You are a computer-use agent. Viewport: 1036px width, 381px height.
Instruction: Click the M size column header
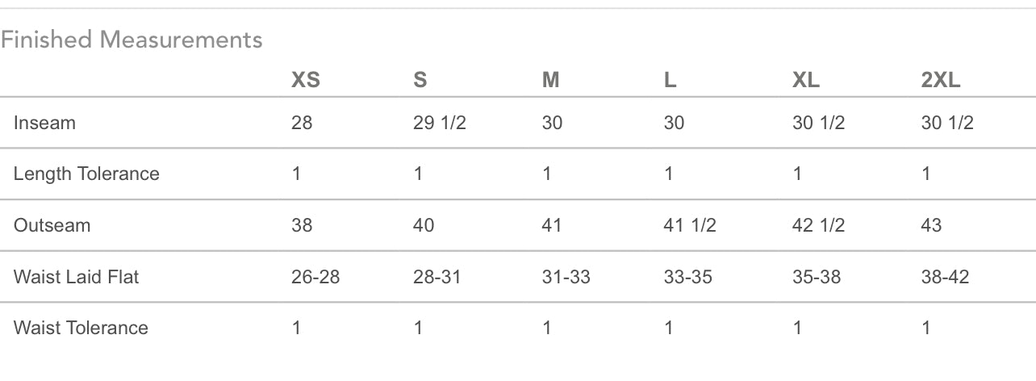551,80
